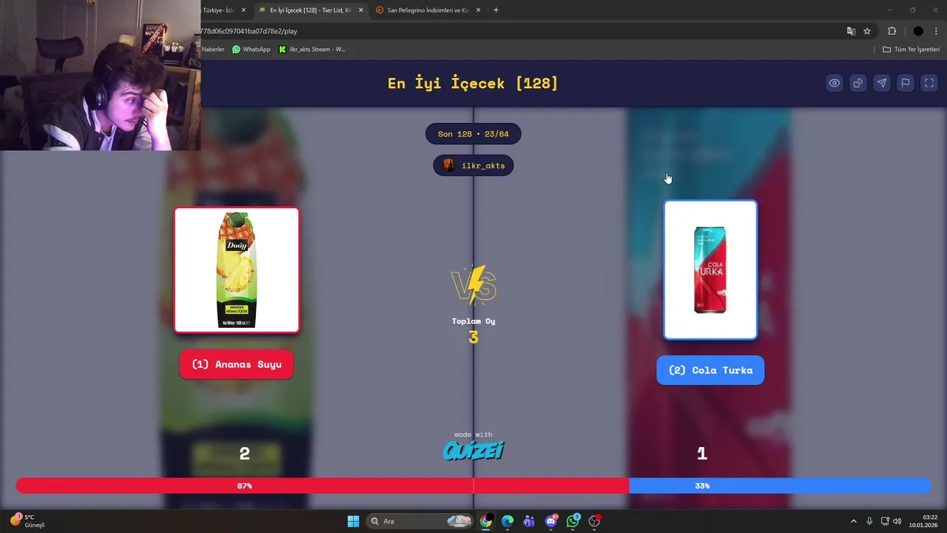Expand the system tray hidden icons chevron
947x533 pixels.
853,521
